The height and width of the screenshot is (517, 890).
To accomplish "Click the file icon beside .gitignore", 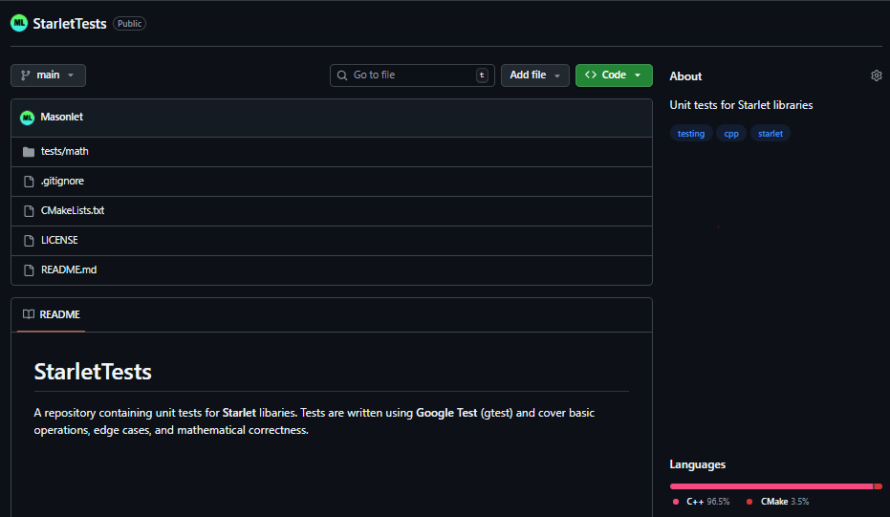I will [x=29, y=181].
